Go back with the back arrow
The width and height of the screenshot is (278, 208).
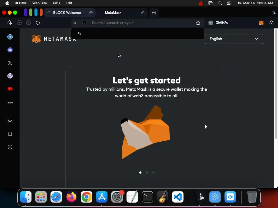coord(19,23)
